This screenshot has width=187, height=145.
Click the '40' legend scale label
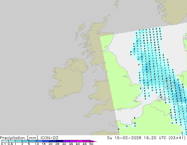click(78, 144)
